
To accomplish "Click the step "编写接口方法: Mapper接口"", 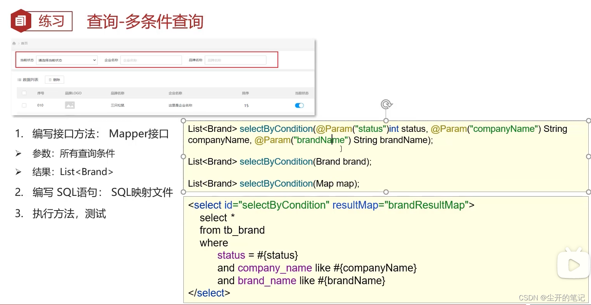I will tap(92, 134).
